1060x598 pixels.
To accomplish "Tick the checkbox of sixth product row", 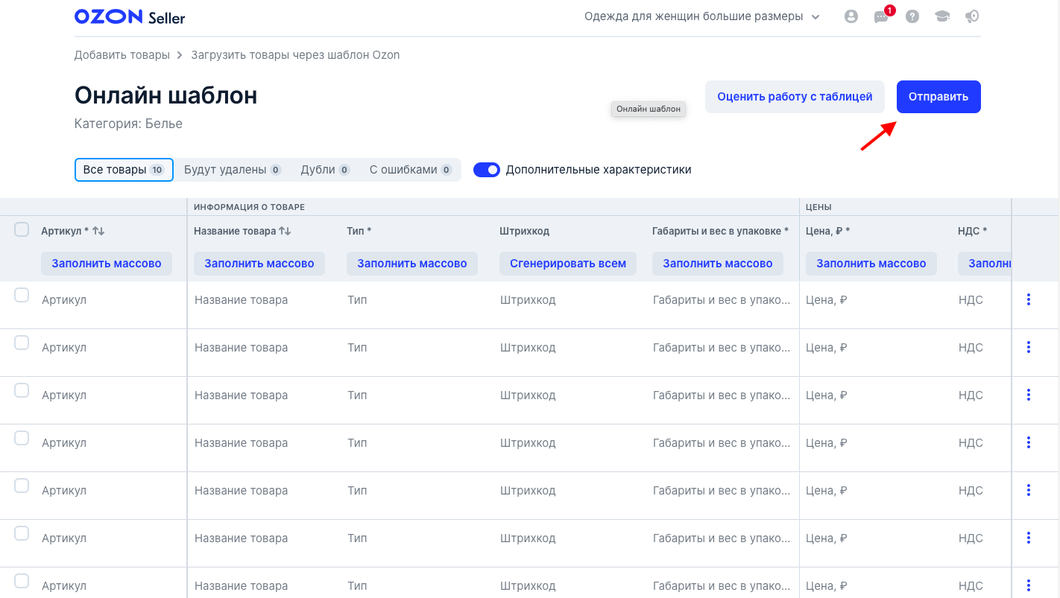I will click(22, 533).
